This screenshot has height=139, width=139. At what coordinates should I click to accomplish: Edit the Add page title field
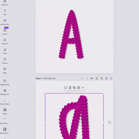click(x=49, y=78)
